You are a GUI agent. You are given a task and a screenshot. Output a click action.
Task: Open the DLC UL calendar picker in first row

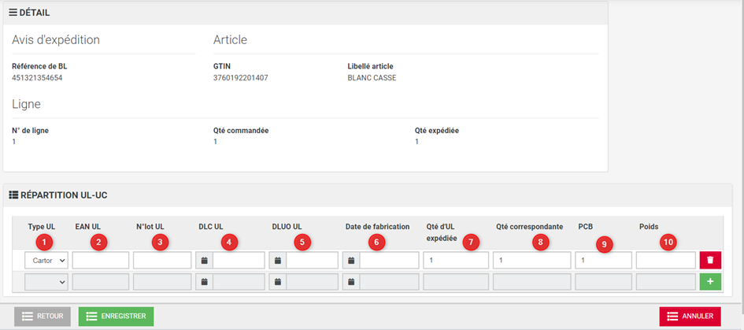[x=204, y=261]
